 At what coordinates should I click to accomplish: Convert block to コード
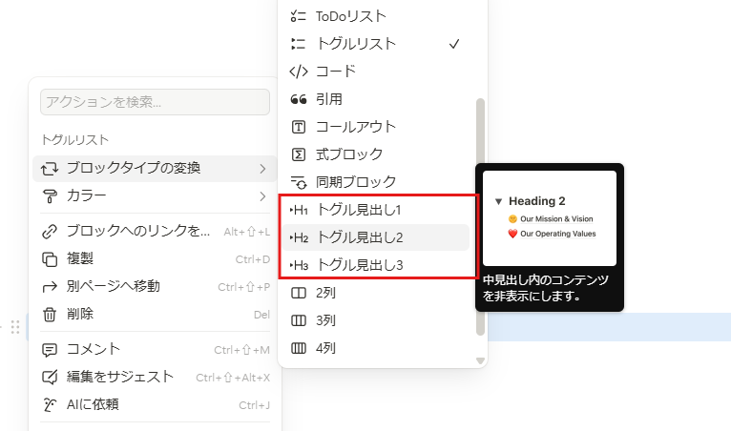coord(376,72)
